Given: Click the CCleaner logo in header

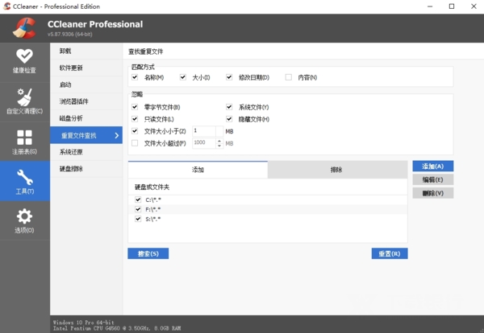Looking at the screenshot, I should 24,28.
